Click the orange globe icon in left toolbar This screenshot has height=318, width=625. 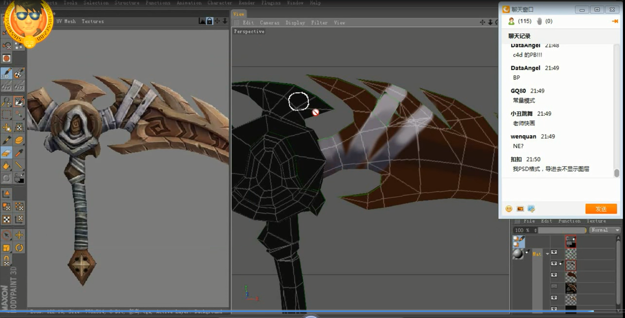tap(7, 58)
